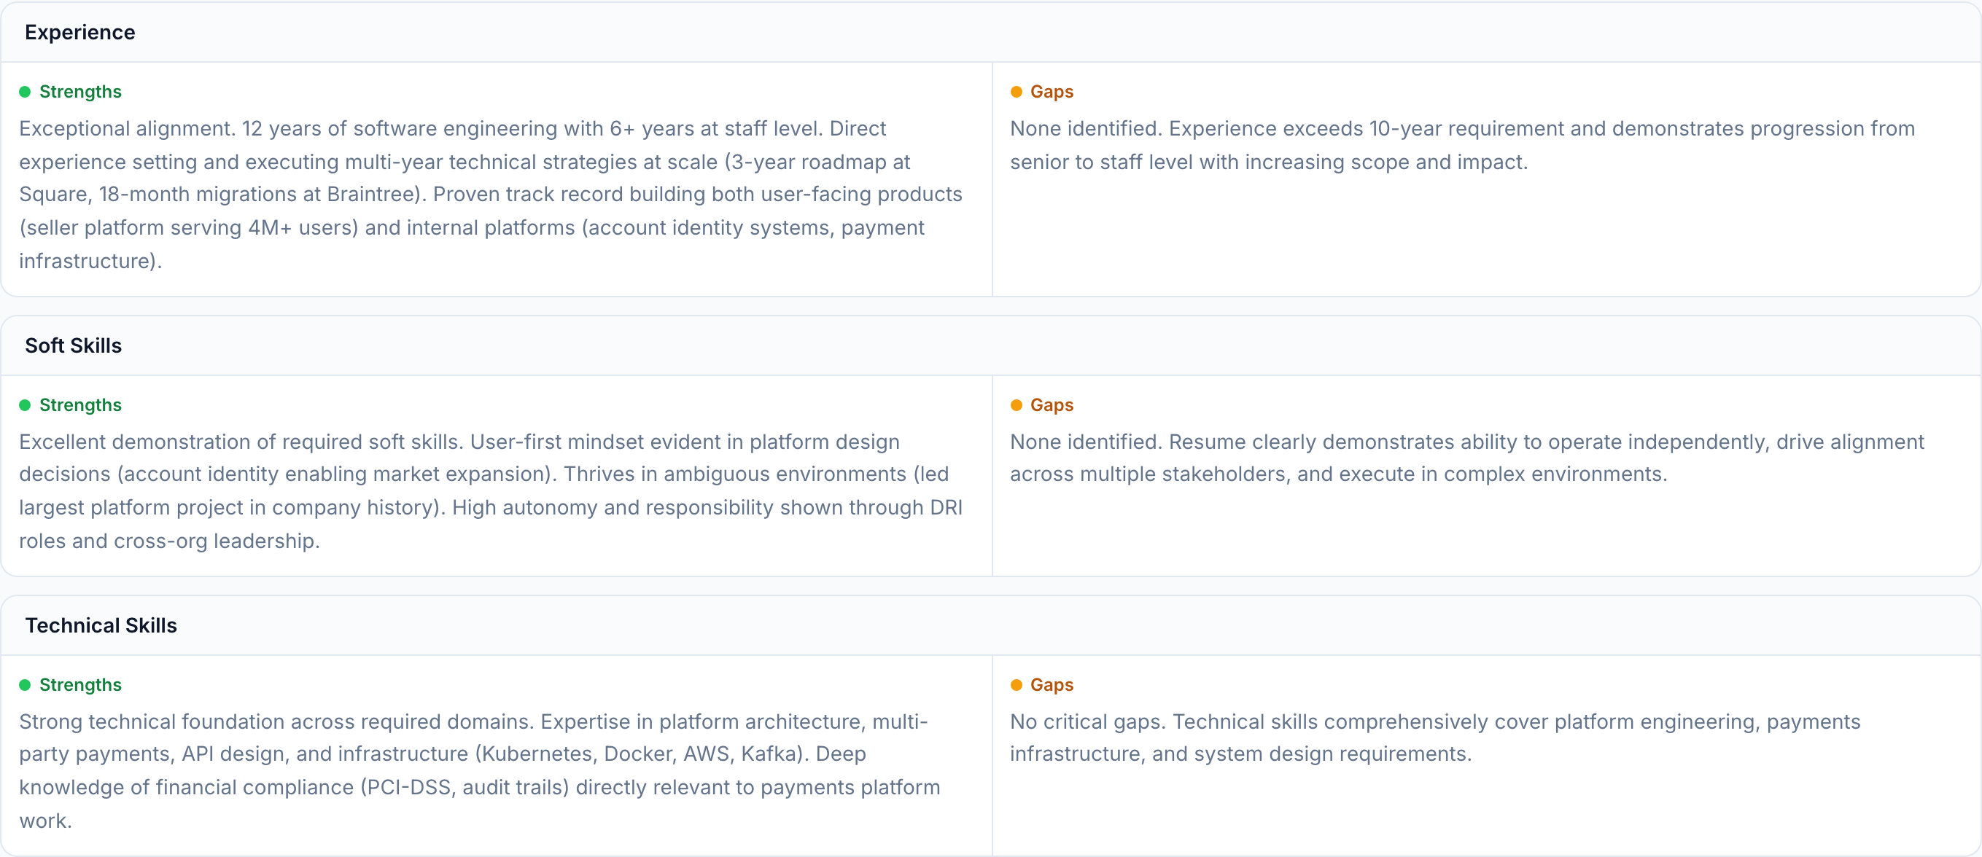The height and width of the screenshot is (857, 1982).
Task: Click the Gaps label under Soft Skills
Action: (x=1052, y=405)
